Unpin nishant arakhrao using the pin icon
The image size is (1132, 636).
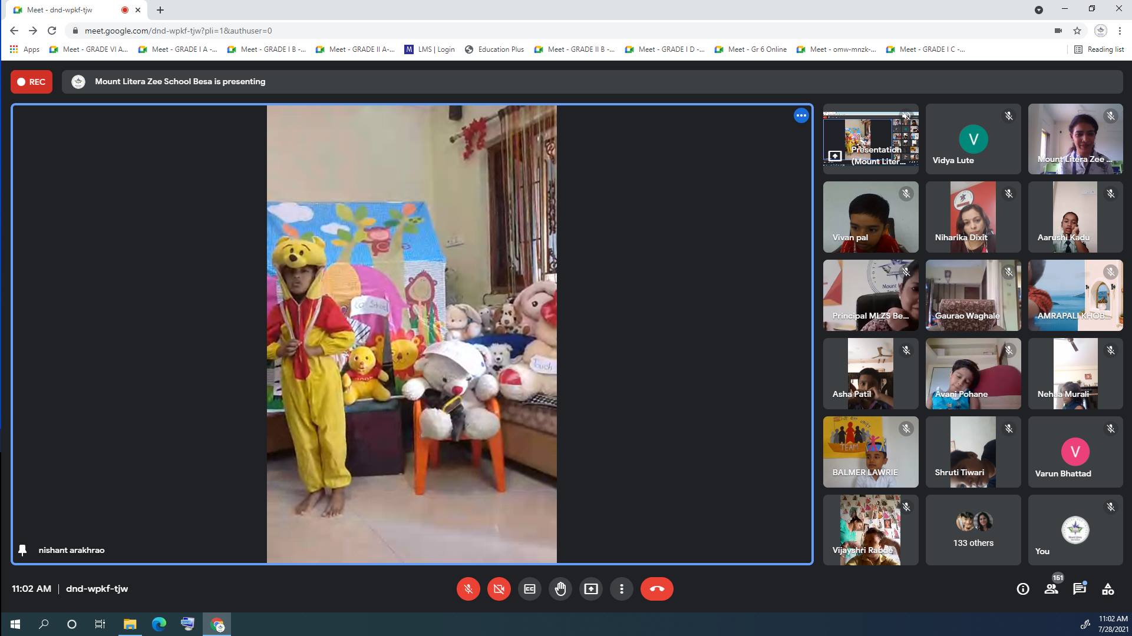(22, 550)
